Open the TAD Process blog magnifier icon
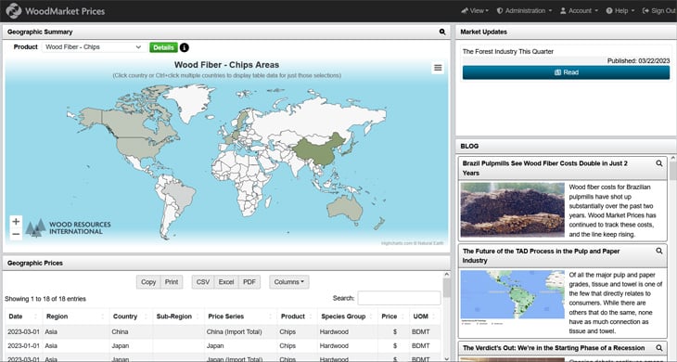Viewport: 677px width, 362px height. pos(658,251)
